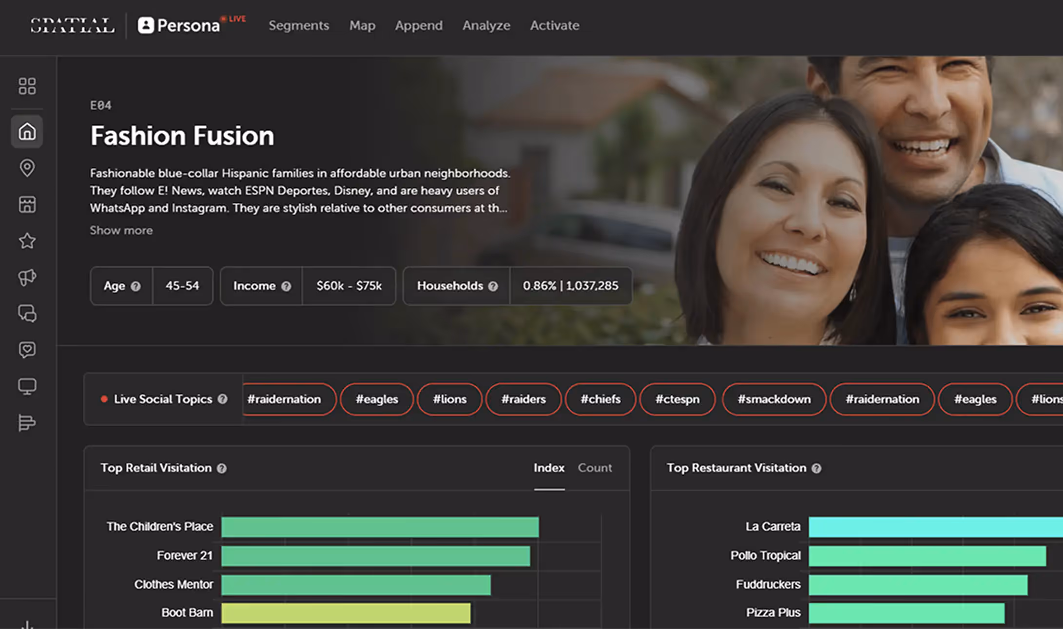Image resolution: width=1063 pixels, height=629 pixels.
Task: Show help for Top Restaurant Visitation
Action: [x=816, y=468]
